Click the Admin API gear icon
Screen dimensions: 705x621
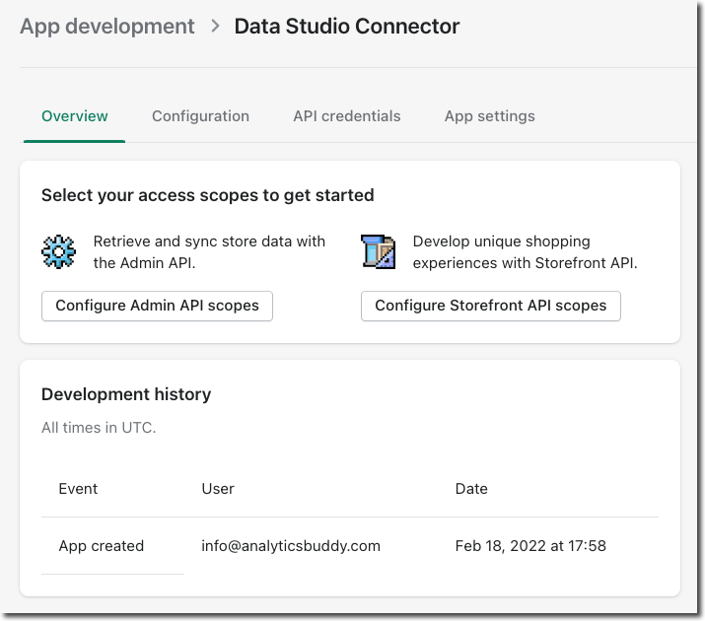click(58, 251)
